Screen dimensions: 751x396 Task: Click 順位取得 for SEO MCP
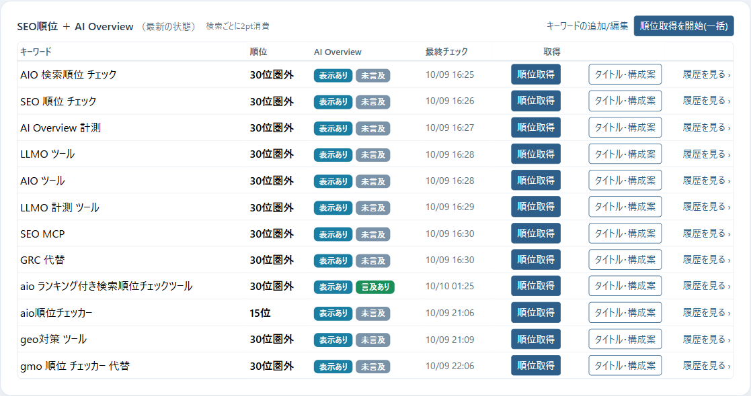535,234
